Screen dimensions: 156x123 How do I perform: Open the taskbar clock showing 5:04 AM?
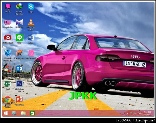[147, 113]
